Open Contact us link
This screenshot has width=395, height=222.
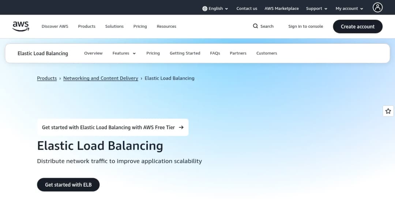247,8
